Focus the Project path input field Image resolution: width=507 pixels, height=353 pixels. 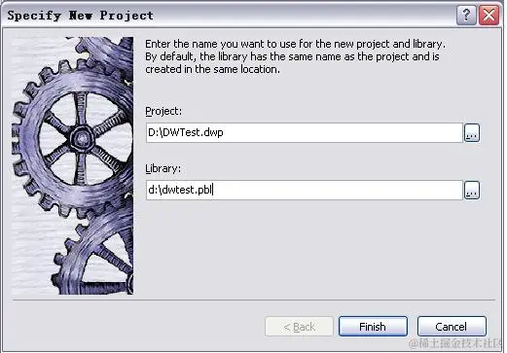tap(304, 132)
